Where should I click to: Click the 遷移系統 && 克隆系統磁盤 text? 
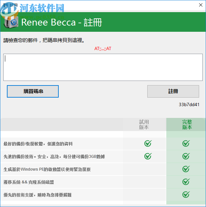(29, 182)
